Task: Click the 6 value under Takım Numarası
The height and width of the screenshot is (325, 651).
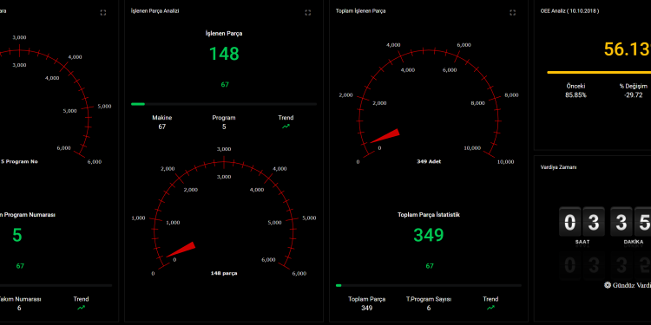Action: [x=19, y=308]
